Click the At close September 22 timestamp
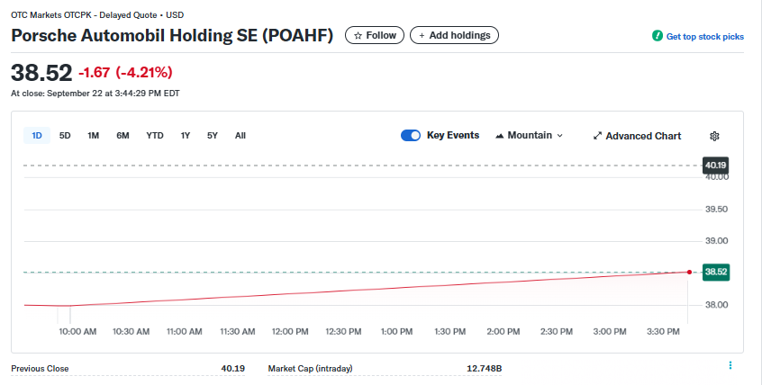 tap(95, 94)
